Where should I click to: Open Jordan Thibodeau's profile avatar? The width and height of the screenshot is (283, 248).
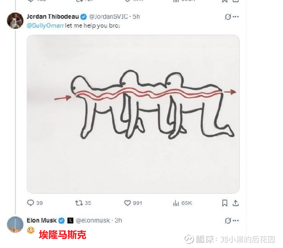(x=15, y=20)
